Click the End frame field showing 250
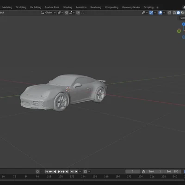Image resolution: width=185 pixels, height=185 pixels. (x=173, y=172)
